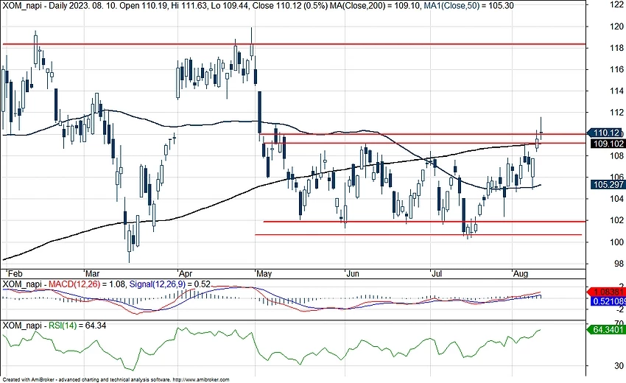Click the MA(Close,200) = 109.10 label
Image resolution: width=626 pixels, height=383 pixels.
(x=377, y=6)
